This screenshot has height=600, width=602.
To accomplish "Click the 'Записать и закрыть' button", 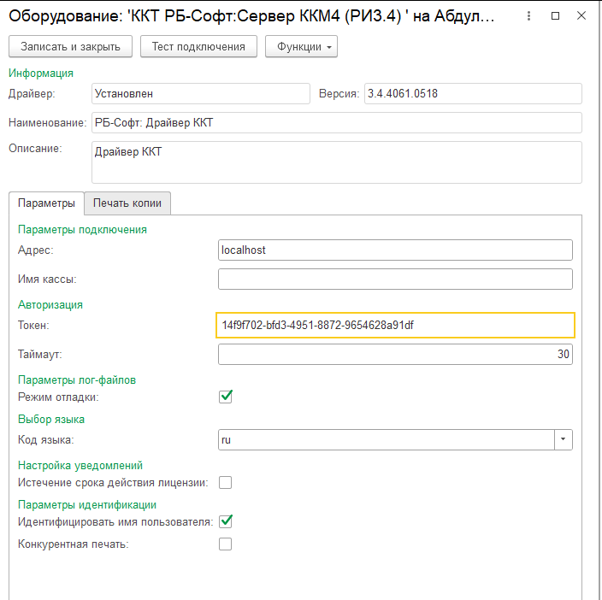I will [x=71, y=46].
